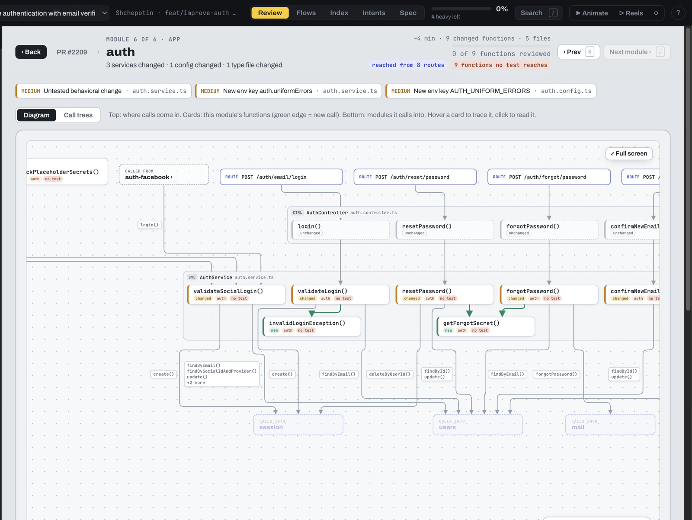Image resolution: width=692 pixels, height=520 pixels.
Task: Switch to the Flows tab
Action: pyautogui.click(x=306, y=13)
